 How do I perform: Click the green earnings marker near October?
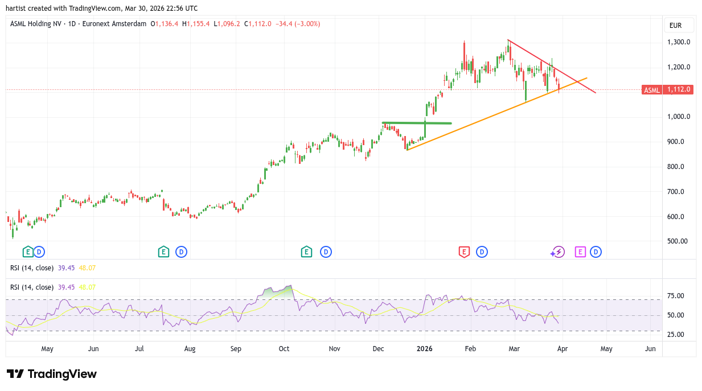point(306,252)
